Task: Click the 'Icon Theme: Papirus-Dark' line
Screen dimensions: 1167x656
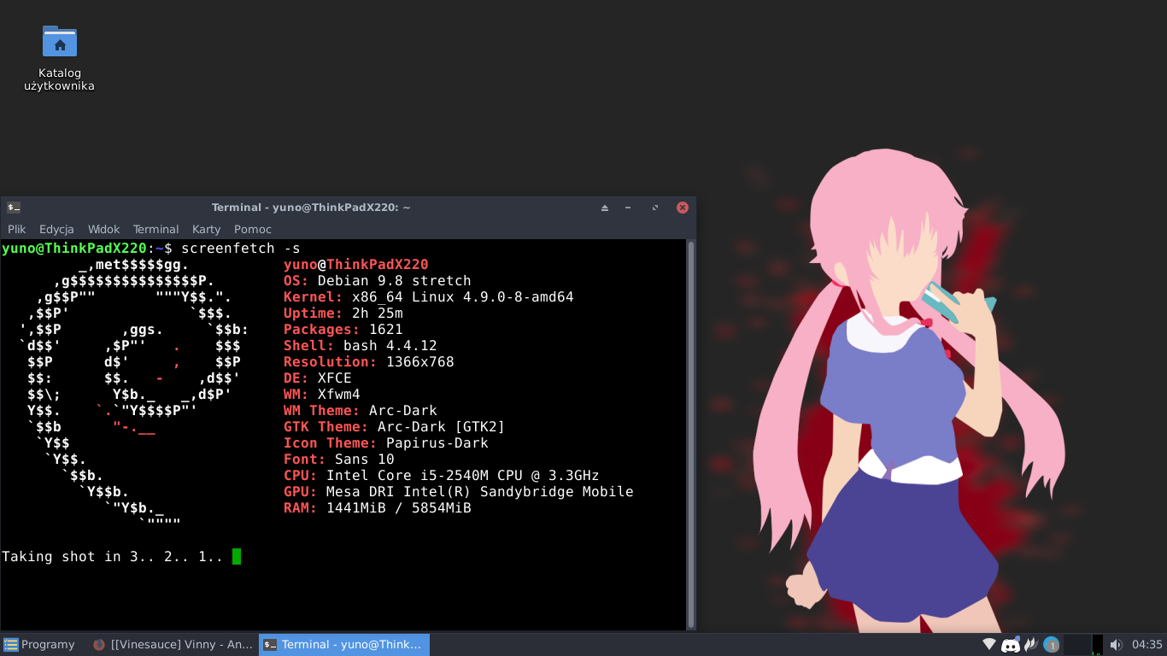Action: [x=386, y=443]
